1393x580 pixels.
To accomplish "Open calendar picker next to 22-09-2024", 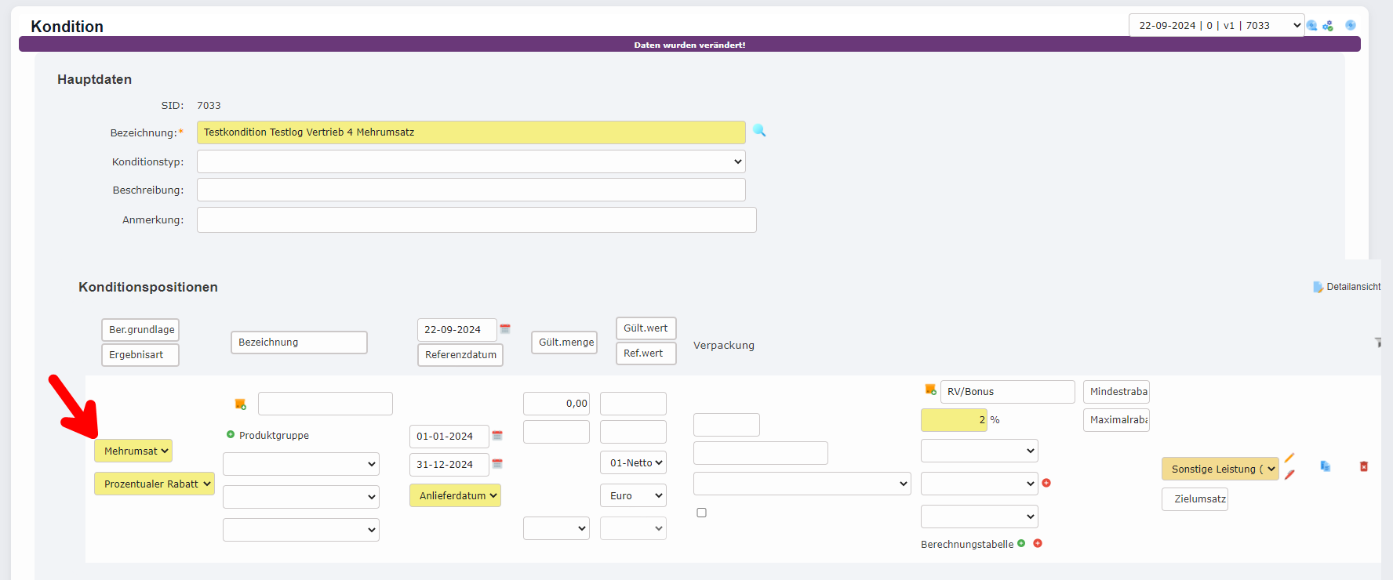I will coord(505,329).
